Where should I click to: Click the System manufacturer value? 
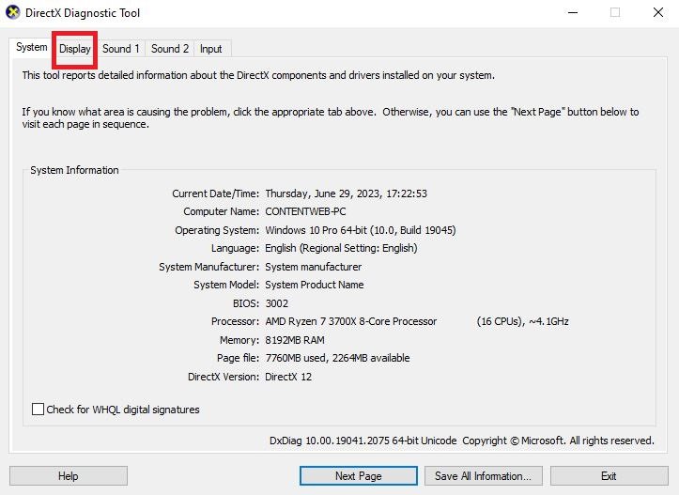click(x=313, y=267)
